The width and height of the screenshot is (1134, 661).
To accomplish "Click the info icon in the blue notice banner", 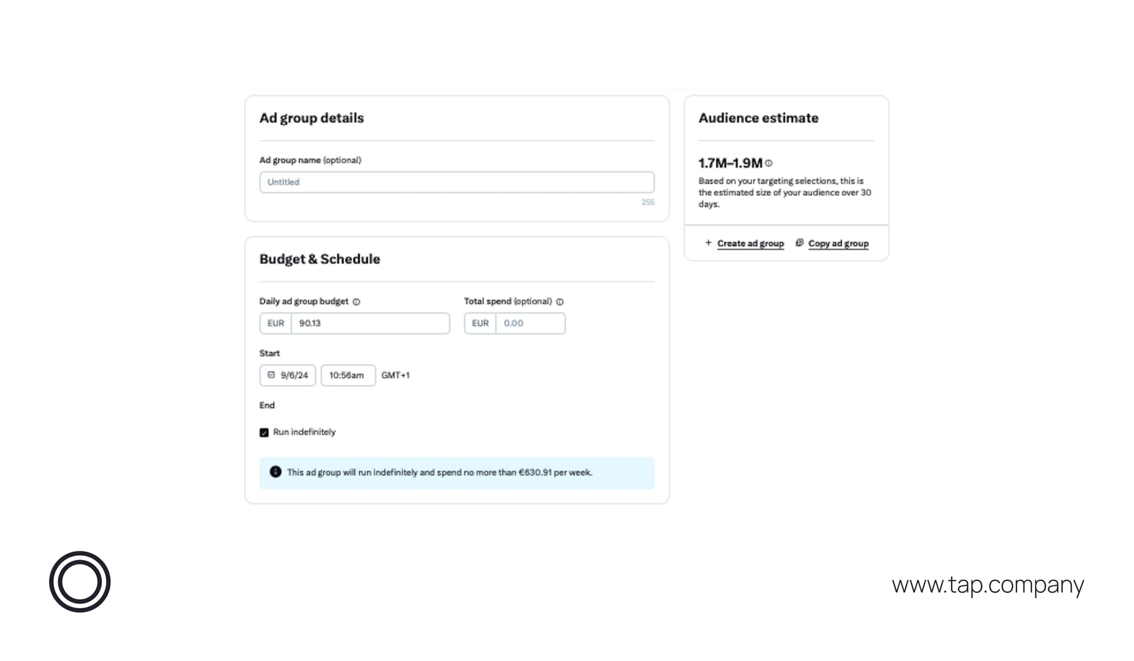I will (x=276, y=472).
